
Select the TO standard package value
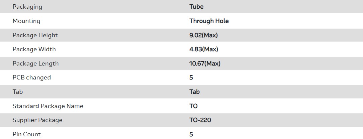(193, 106)
